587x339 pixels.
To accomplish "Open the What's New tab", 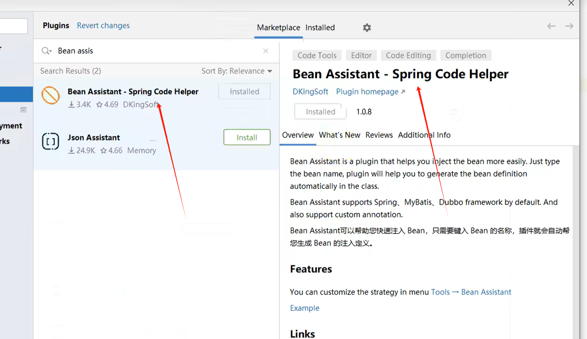I will click(339, 135).
